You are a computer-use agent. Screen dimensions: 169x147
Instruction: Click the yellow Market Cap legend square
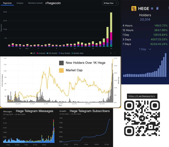[61, 70]
